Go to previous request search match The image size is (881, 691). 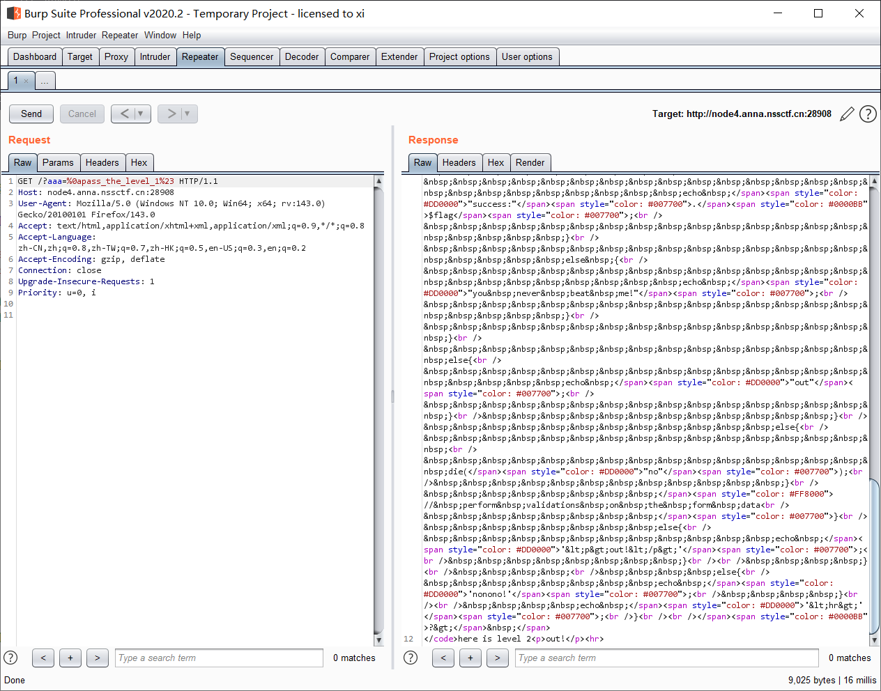(x=43, y=658)
